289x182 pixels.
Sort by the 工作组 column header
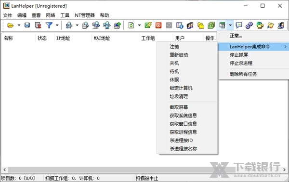tap(156, 38)
